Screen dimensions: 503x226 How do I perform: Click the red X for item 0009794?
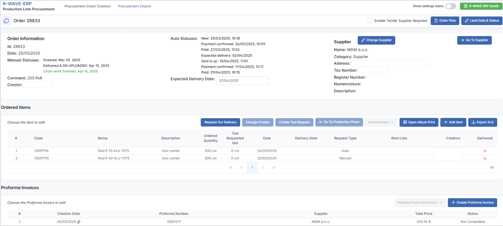tap(485, 151)
